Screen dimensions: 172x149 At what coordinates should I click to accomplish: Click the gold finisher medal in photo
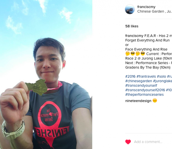[x=36, y=87]
